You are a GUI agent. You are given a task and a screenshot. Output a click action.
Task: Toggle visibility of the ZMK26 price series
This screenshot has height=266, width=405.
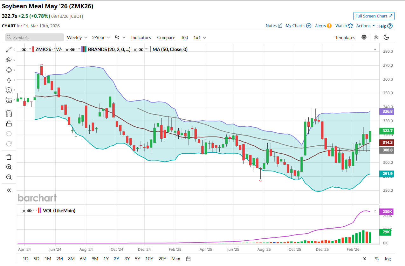click(x=24, y=50)
